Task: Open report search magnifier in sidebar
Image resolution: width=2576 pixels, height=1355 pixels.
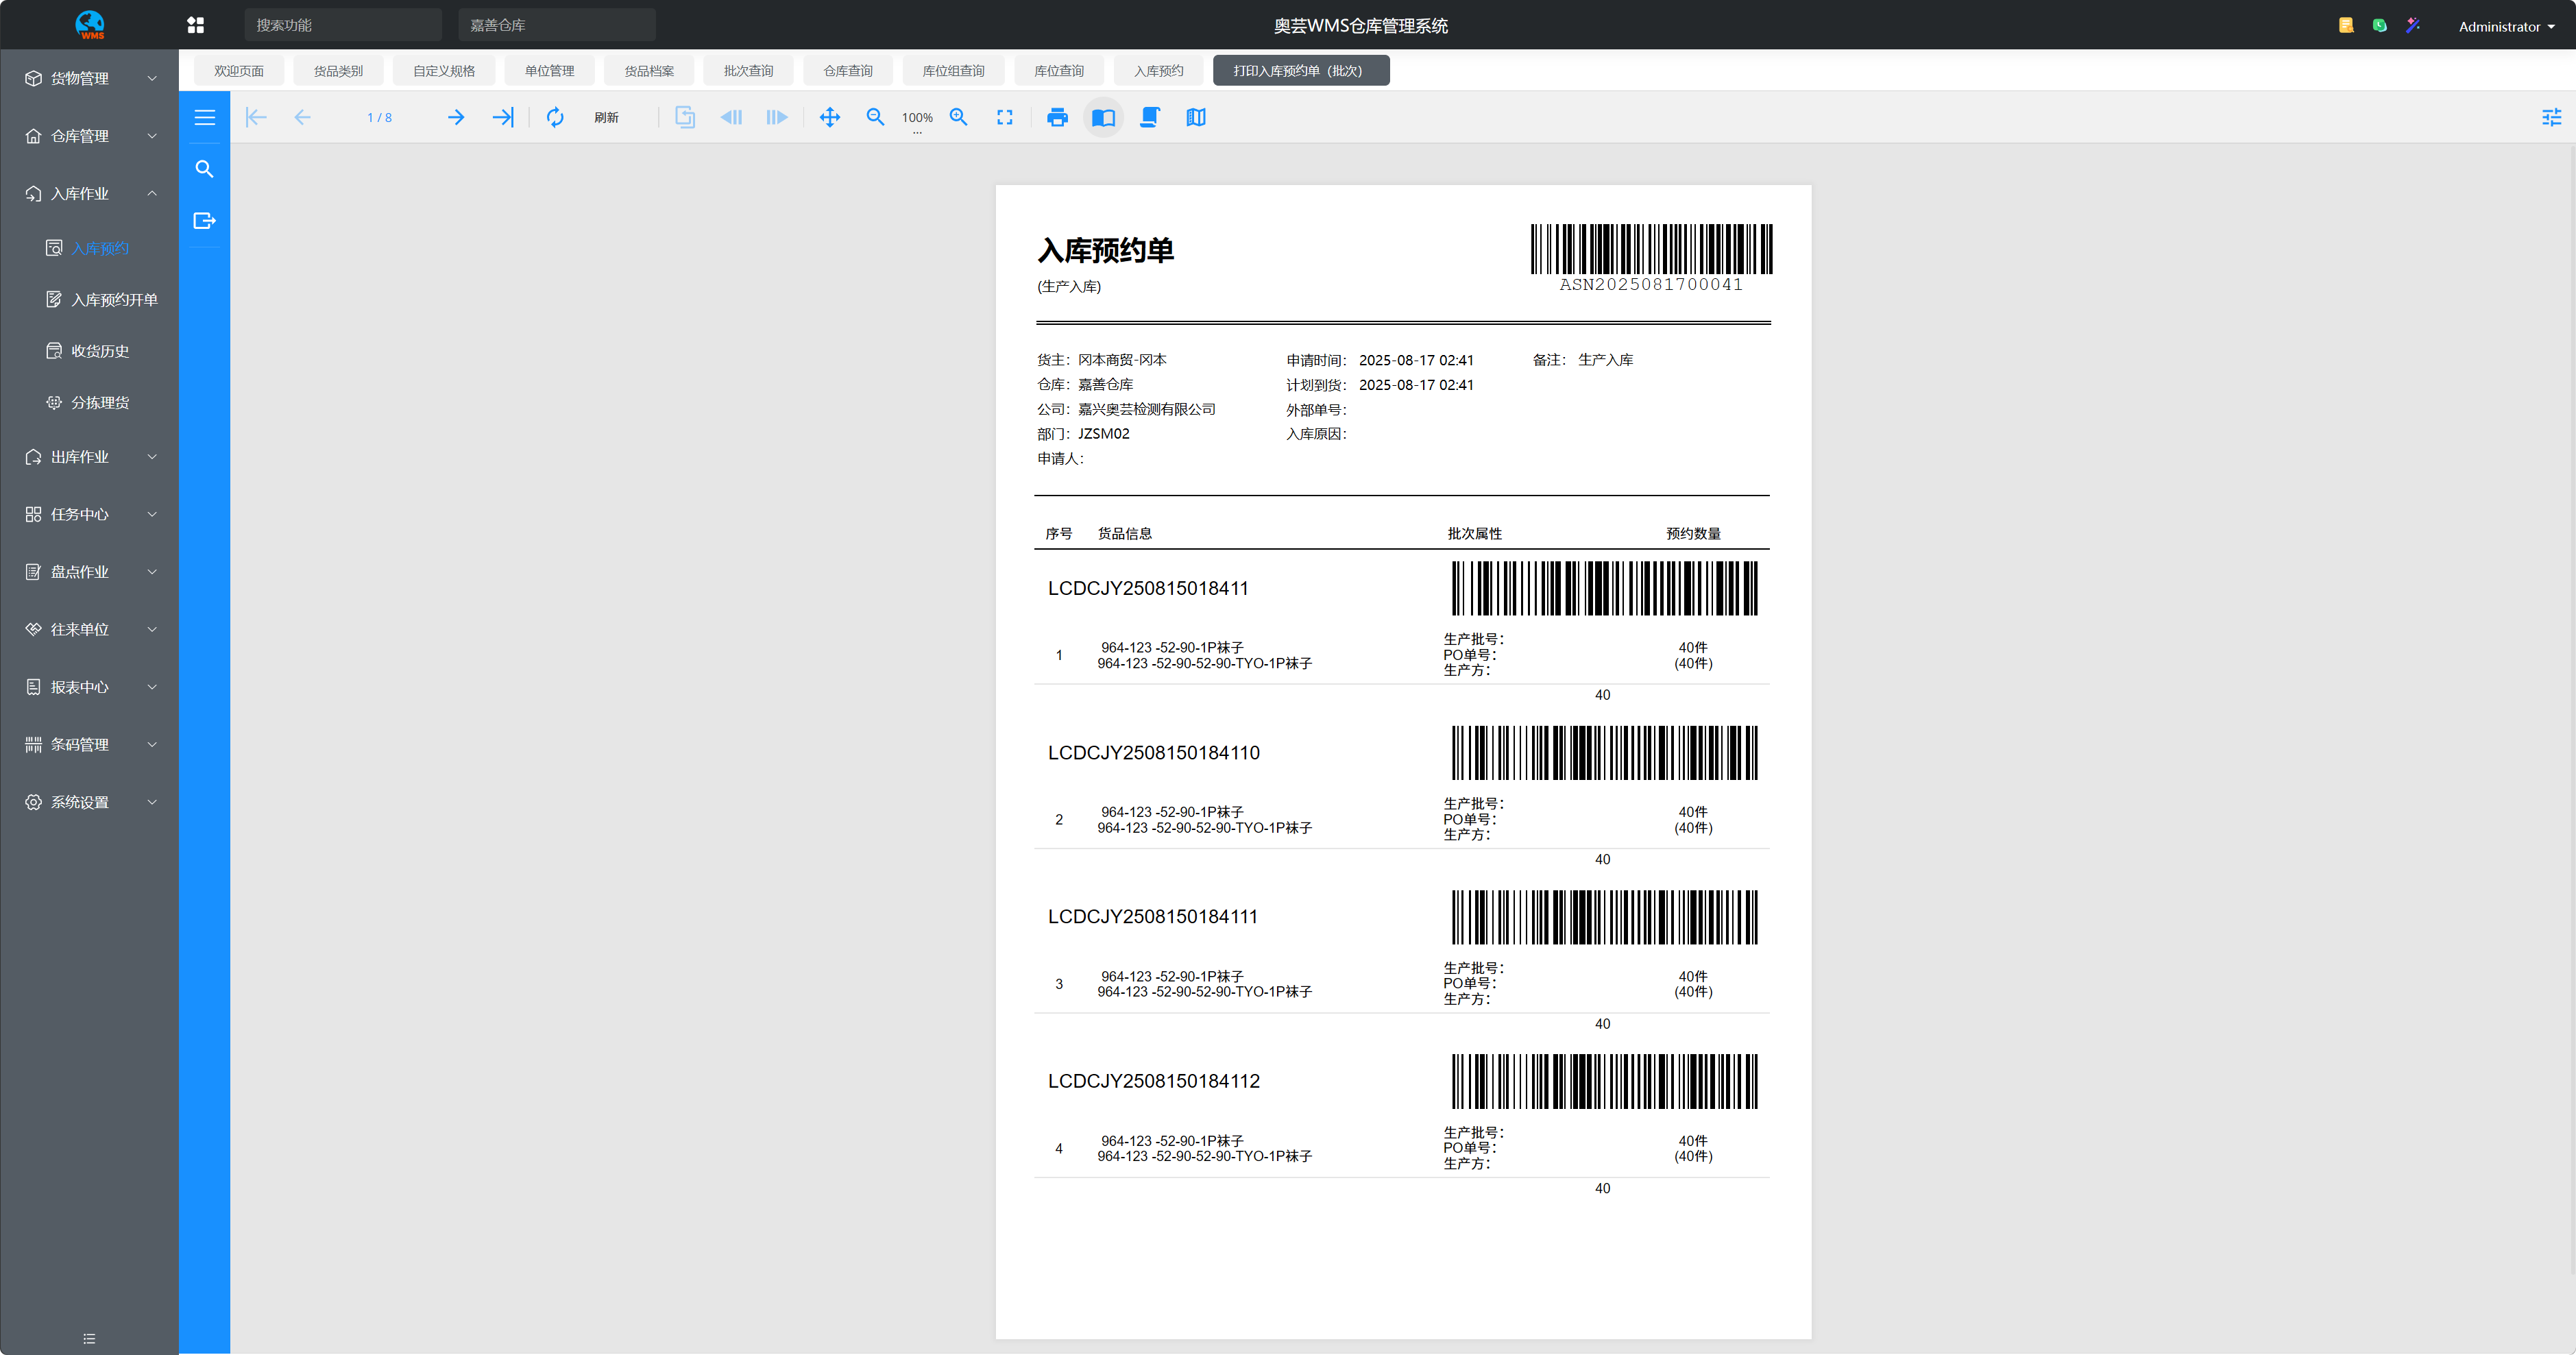Action: (204, 169)
